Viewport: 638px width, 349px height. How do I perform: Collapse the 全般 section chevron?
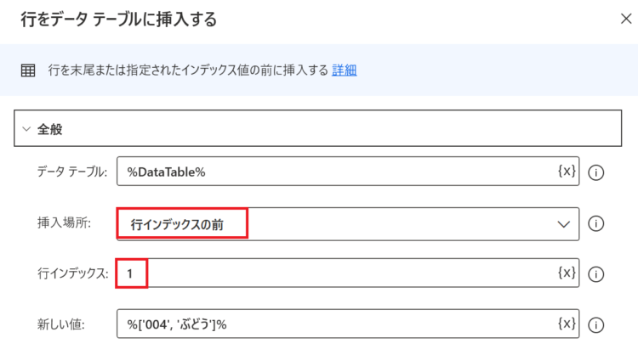(26, 129)
